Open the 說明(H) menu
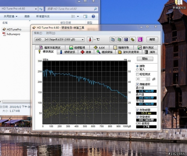 tap(51, 33)
